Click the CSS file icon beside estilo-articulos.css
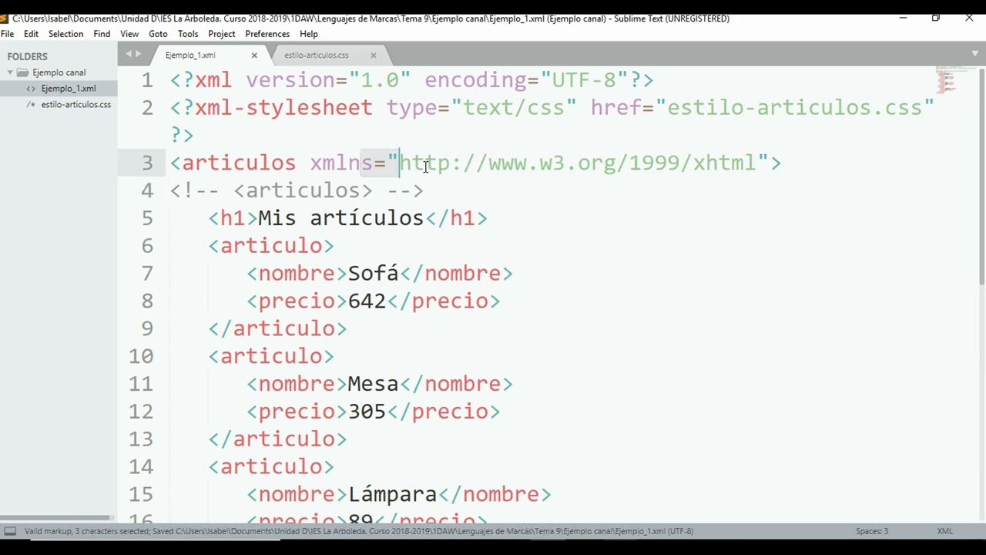This screenshot has width=986, height=555. [31, 105]
